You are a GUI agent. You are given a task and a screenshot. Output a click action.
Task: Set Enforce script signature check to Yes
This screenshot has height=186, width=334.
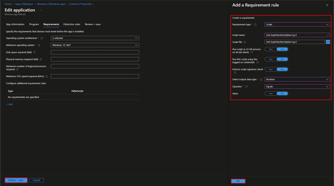271,69
